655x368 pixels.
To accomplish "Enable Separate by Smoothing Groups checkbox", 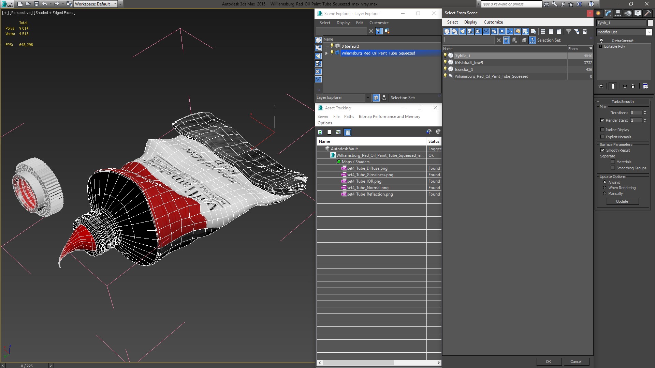I will tap(613, 168).
